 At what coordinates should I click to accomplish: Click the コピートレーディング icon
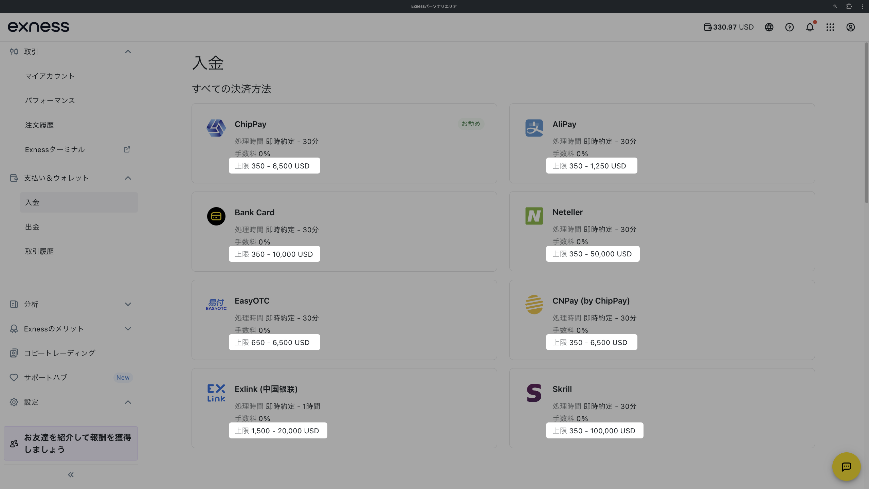pos(14,353)
